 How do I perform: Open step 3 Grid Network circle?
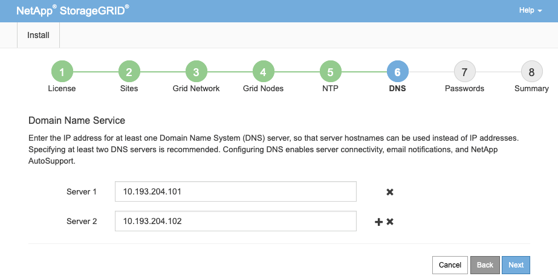click(196, 72)
